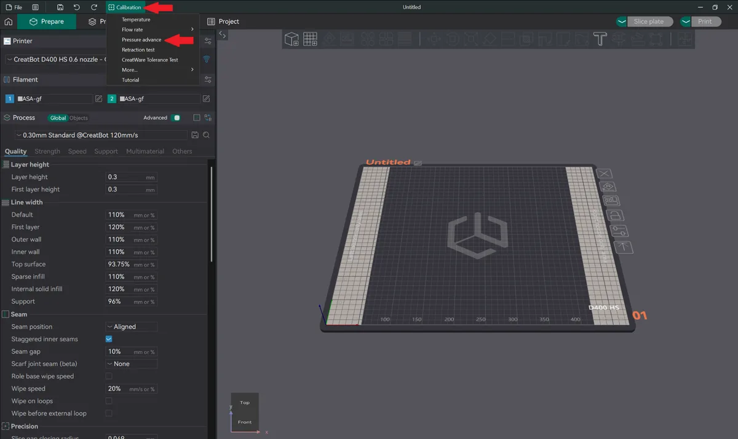
Task: Switch to the Strength settings tab
Action: [x=47, y=152]
